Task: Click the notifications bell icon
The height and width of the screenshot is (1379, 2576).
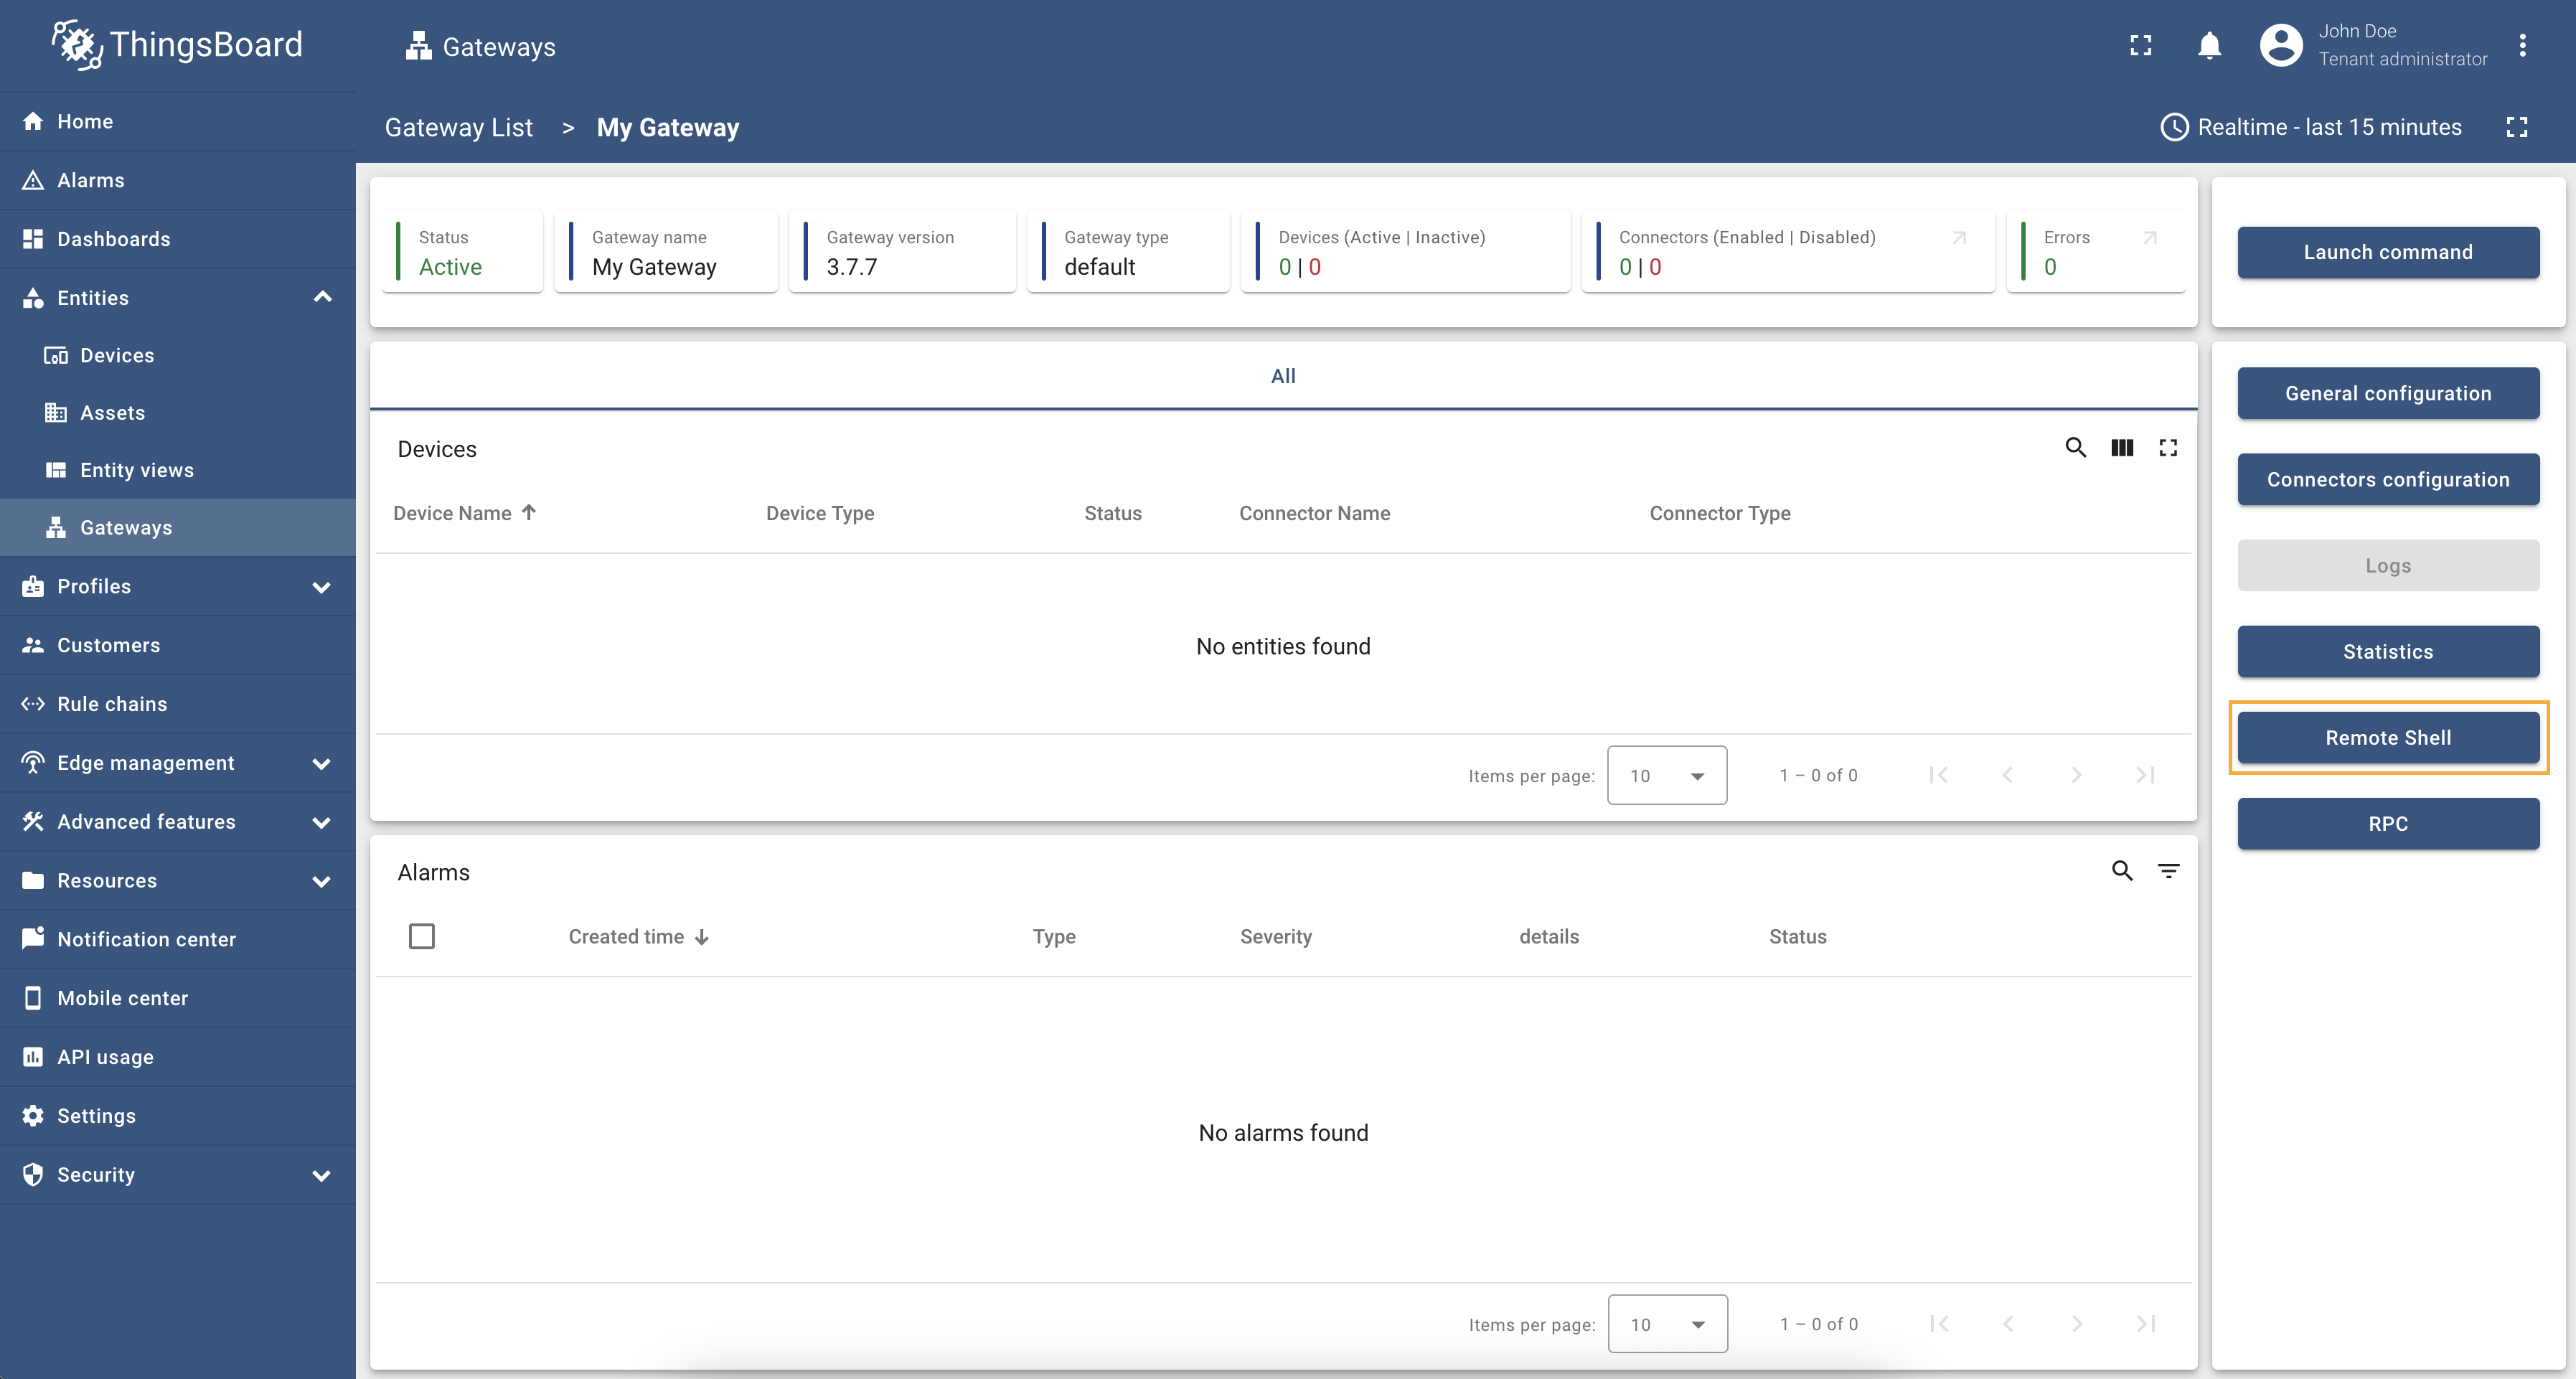Action: (x=2209, y=46)
